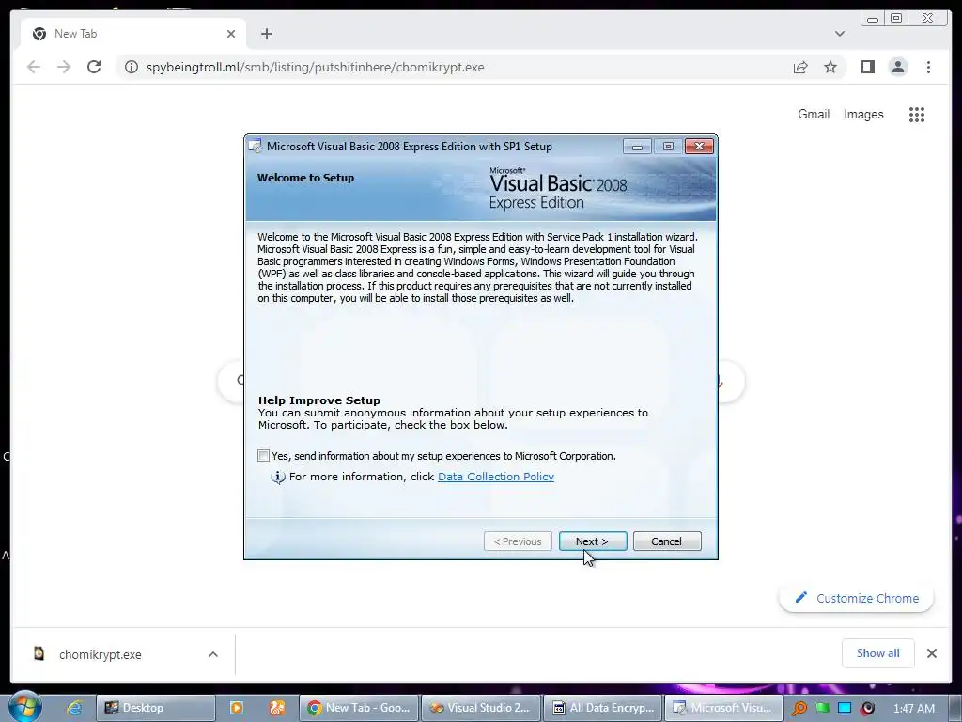
Task: Open Images link on New Tab page
Action: tap(863, 114)
